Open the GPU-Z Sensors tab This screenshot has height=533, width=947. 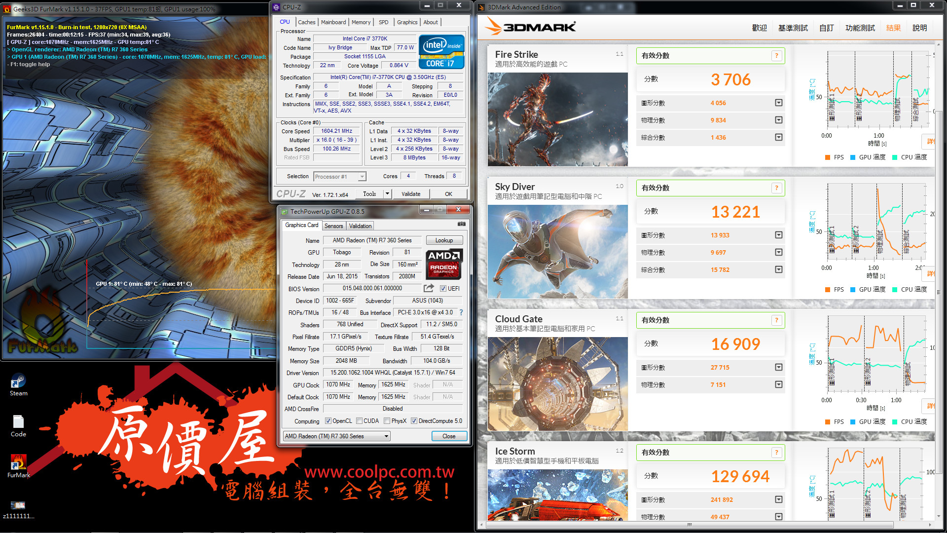coord(333,226)
